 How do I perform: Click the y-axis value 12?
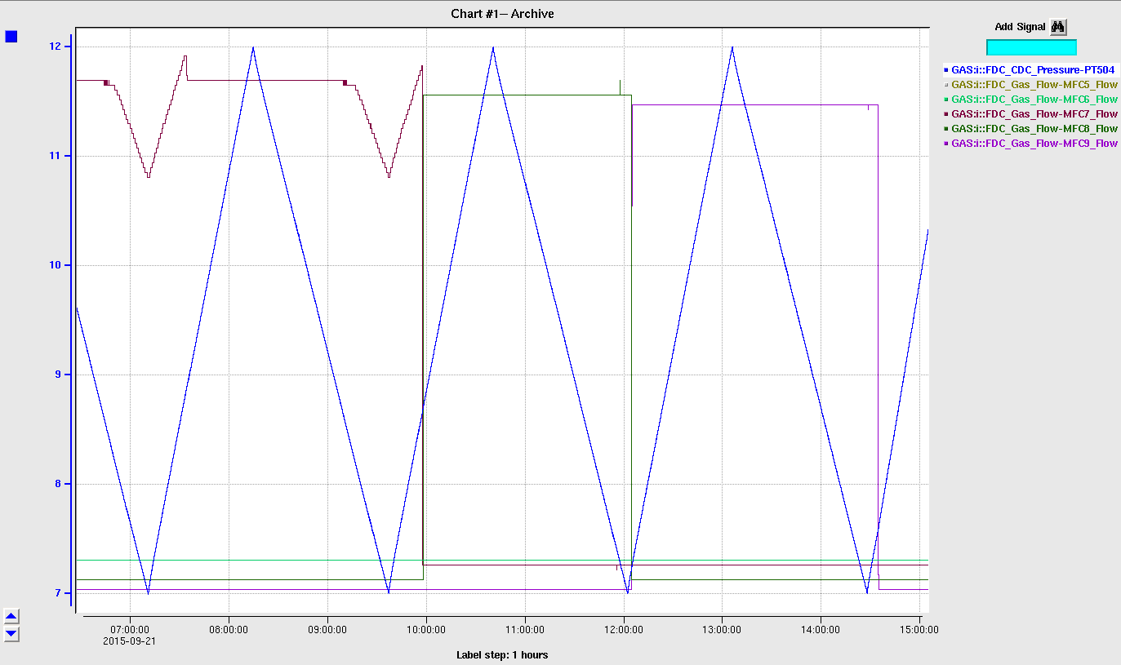(x=55, y=47)
